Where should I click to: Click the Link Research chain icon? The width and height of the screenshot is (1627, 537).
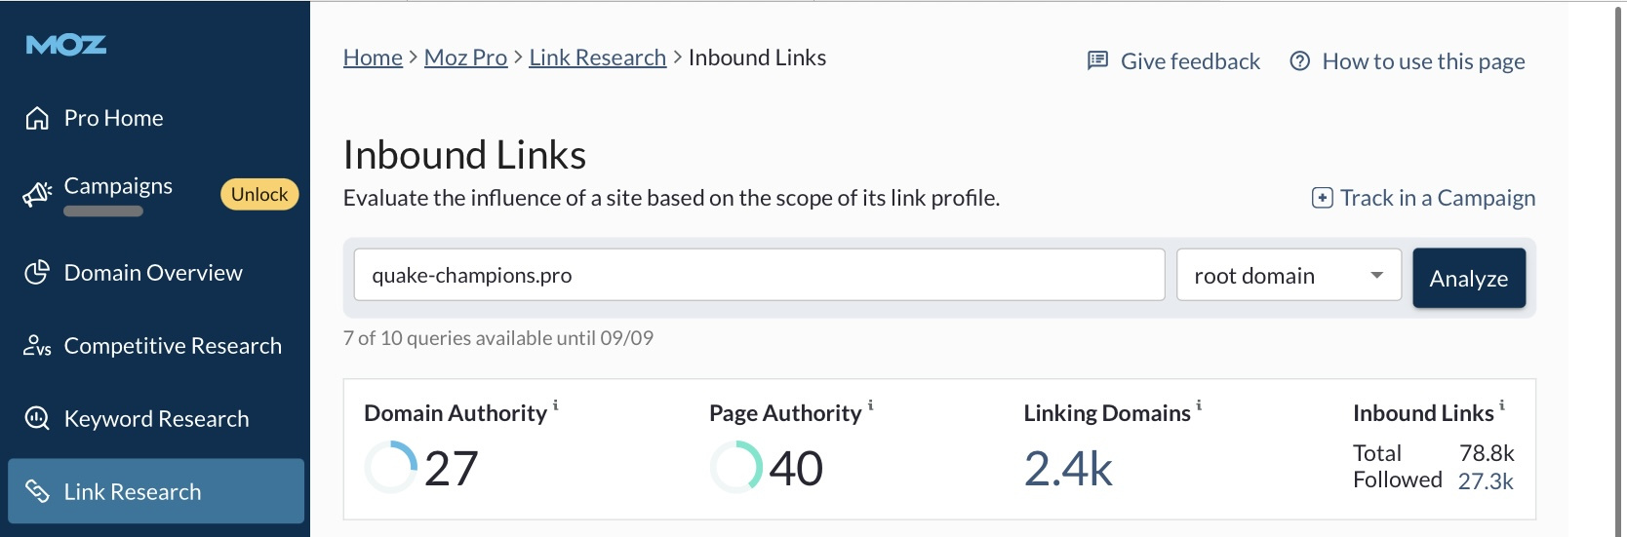(37, 491)
